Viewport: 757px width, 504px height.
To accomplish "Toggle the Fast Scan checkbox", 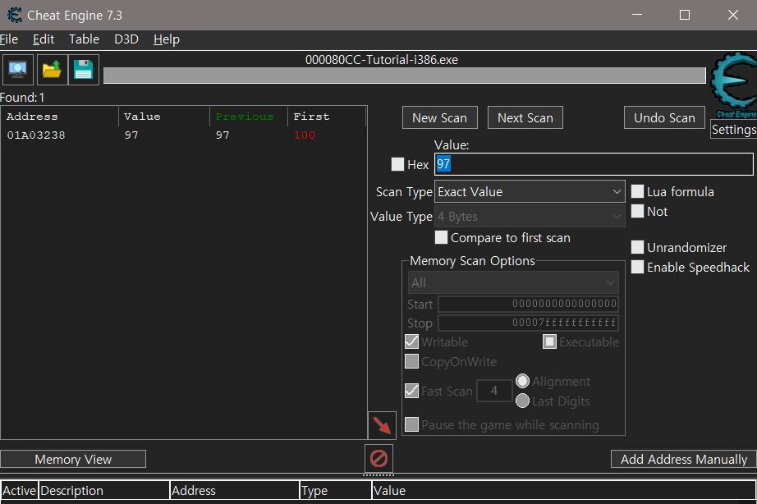I will (x=411, y=391).
